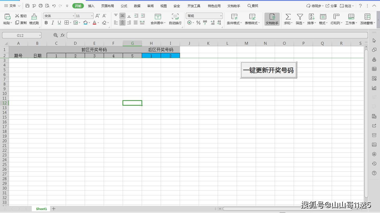Switch to the Review (审阅) tab
Image resolution: width=380 pixels, height=213 pixels.
point(150,6)
